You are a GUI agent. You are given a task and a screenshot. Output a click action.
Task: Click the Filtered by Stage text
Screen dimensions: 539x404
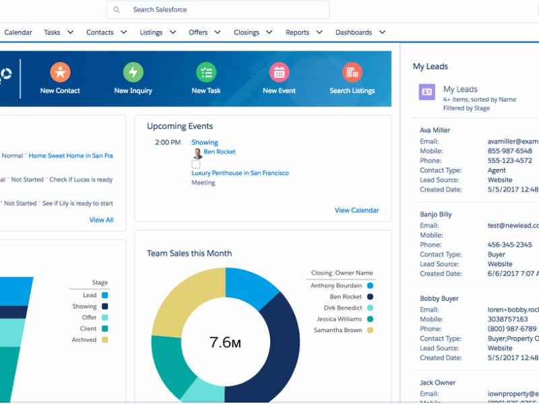466,108
